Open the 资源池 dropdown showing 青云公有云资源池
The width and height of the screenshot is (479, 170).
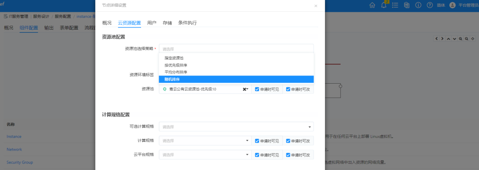(x=205, y=89)
